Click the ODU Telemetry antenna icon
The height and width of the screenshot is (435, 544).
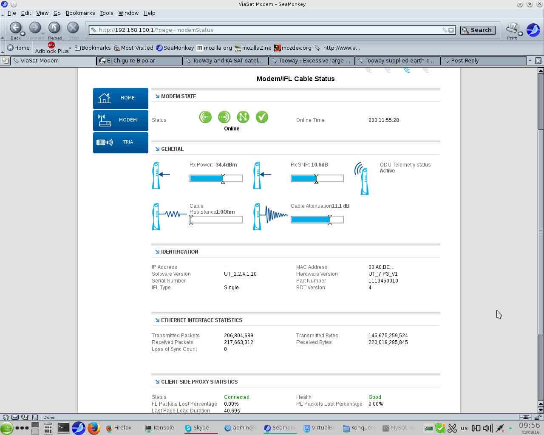362,178
